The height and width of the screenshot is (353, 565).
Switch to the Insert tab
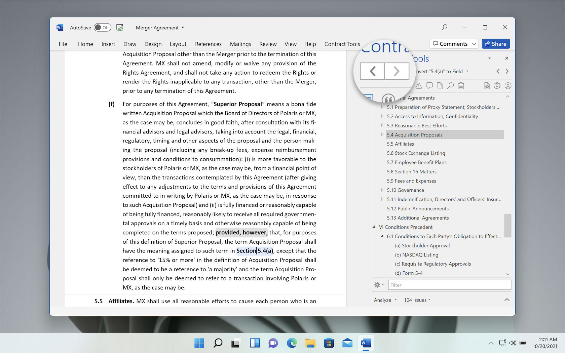pos(108,44)
